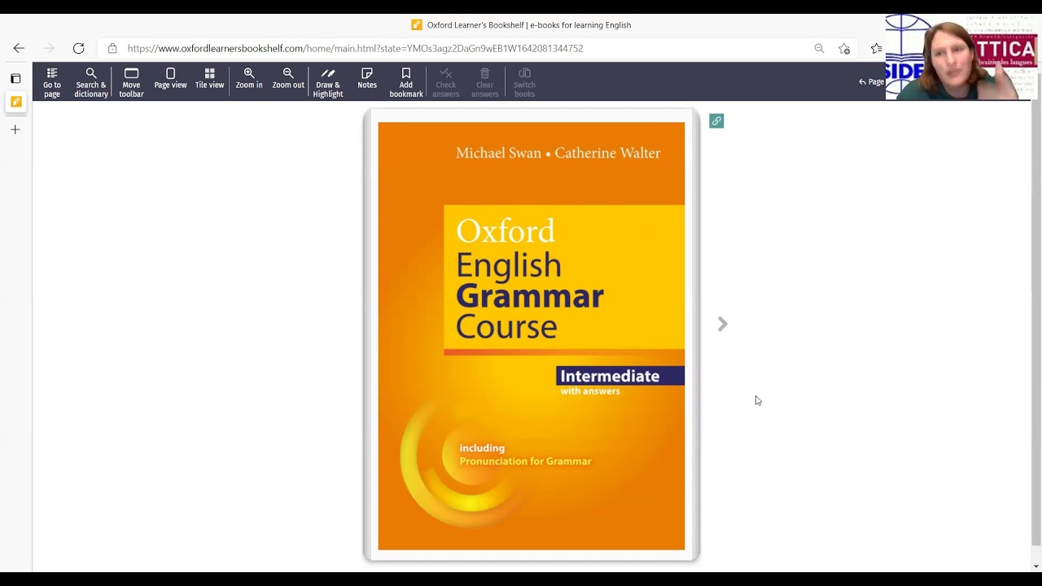Select the Oxford Learner's Bookshelf vertical tab
This screenshot has width=1042, height=586.
click(15, 102)
